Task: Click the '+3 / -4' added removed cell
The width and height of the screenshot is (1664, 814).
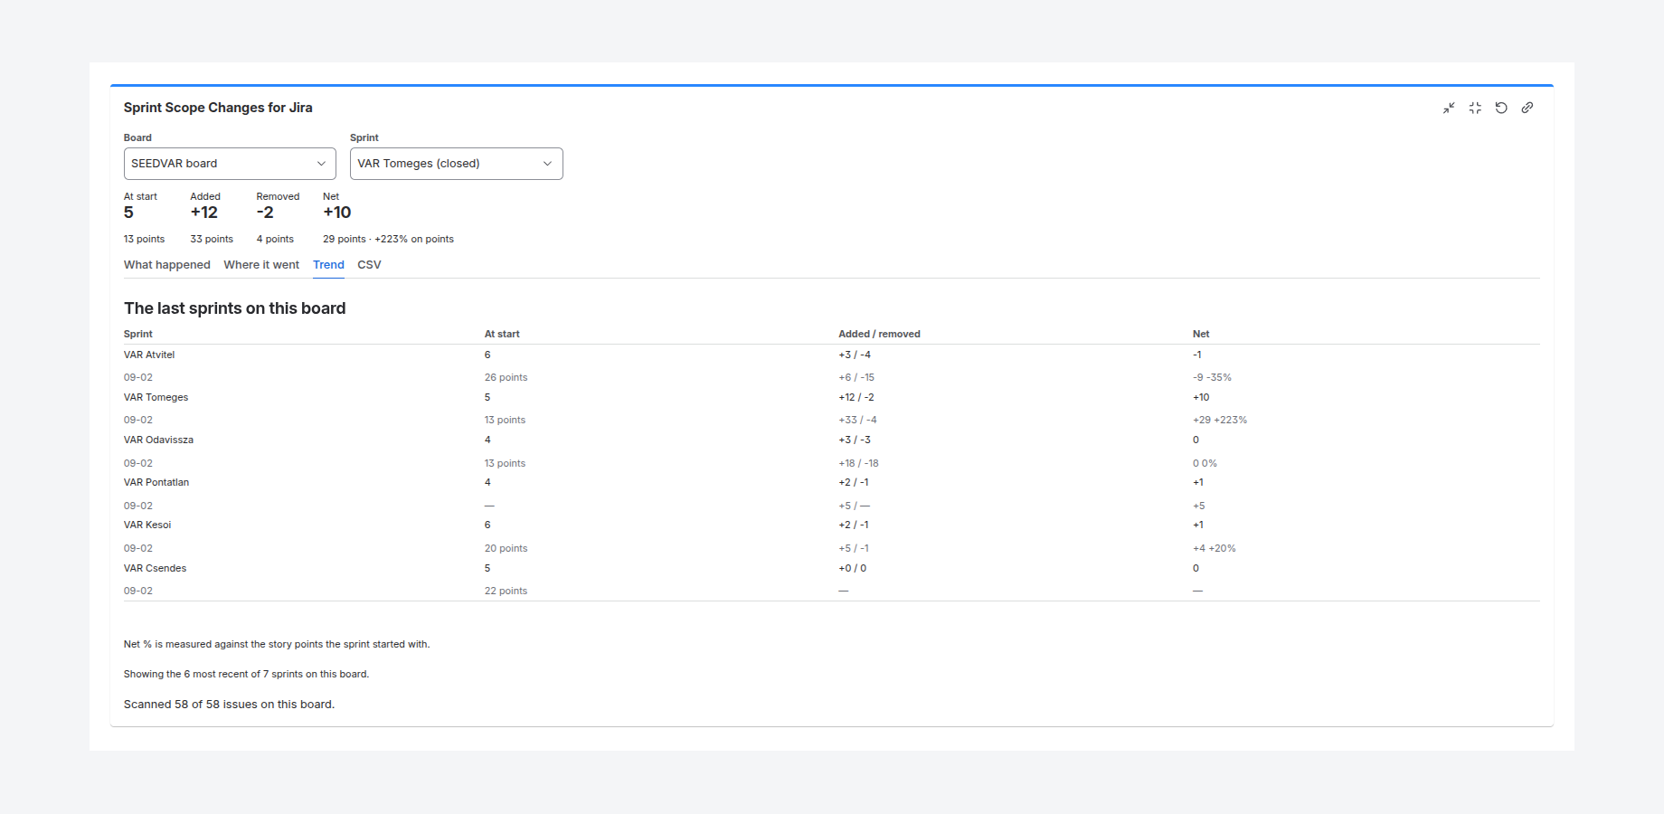Action: [x=855, y=355]
